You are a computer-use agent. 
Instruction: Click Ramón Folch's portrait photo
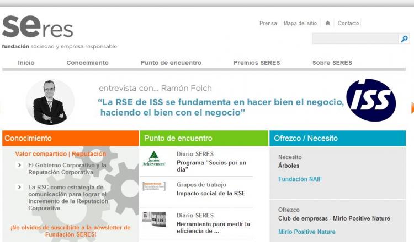50,102
